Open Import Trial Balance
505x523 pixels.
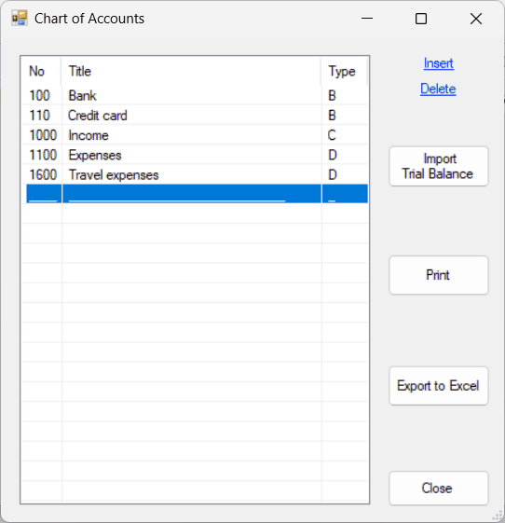(x=438, y=166)
